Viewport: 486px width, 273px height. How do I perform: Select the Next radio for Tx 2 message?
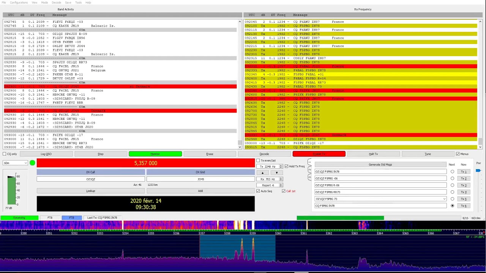452,179
